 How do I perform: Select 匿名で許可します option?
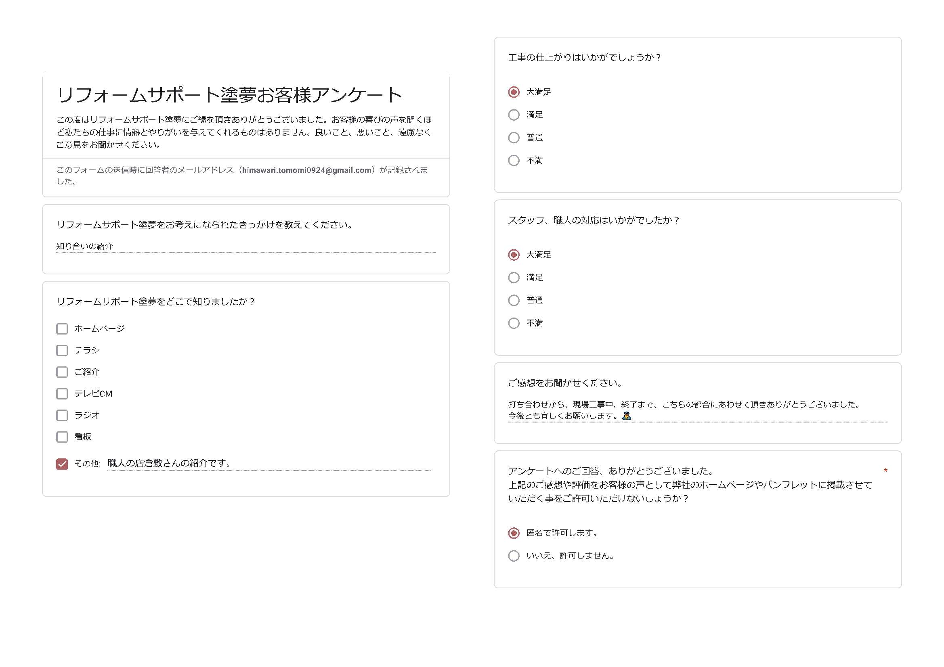(513, 533)
